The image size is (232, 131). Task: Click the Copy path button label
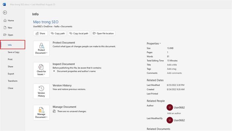pyautogui.click(x=60, y=34)
